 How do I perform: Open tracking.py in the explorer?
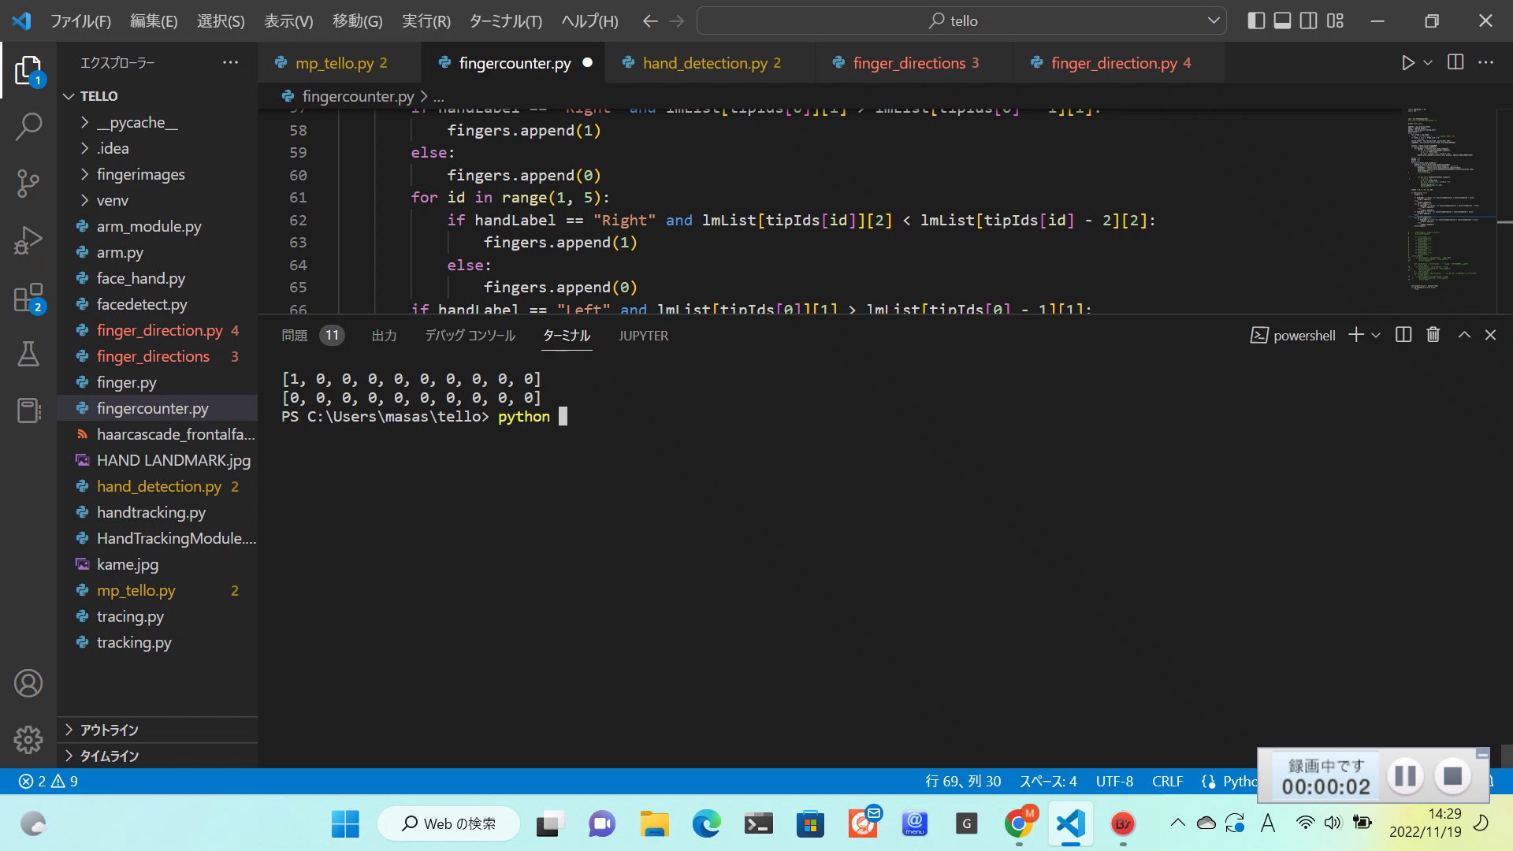(158, 642)
